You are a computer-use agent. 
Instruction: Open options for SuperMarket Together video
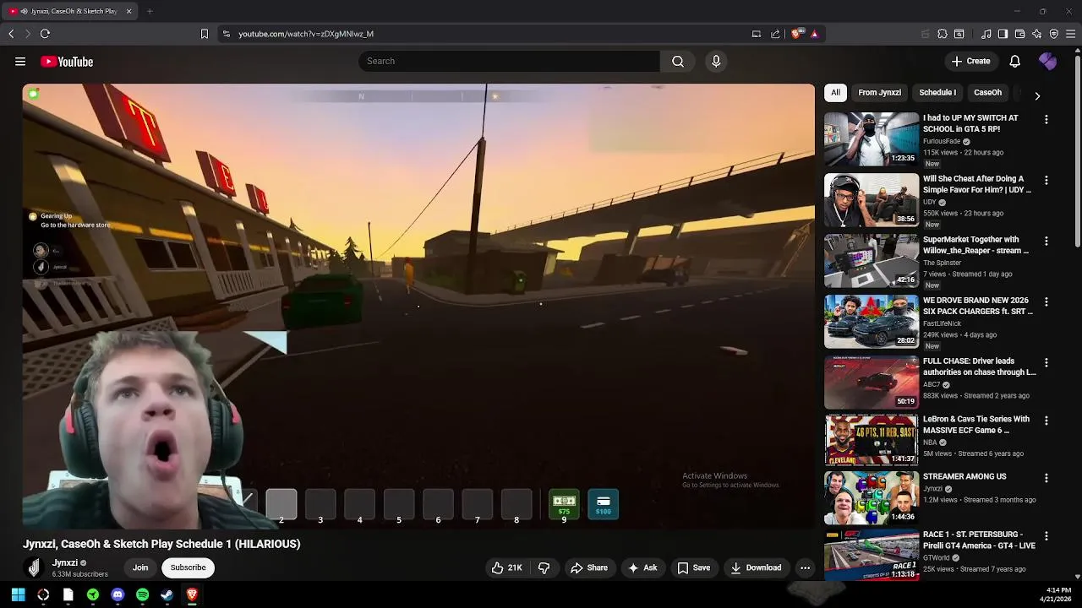tap(1046, 242)
